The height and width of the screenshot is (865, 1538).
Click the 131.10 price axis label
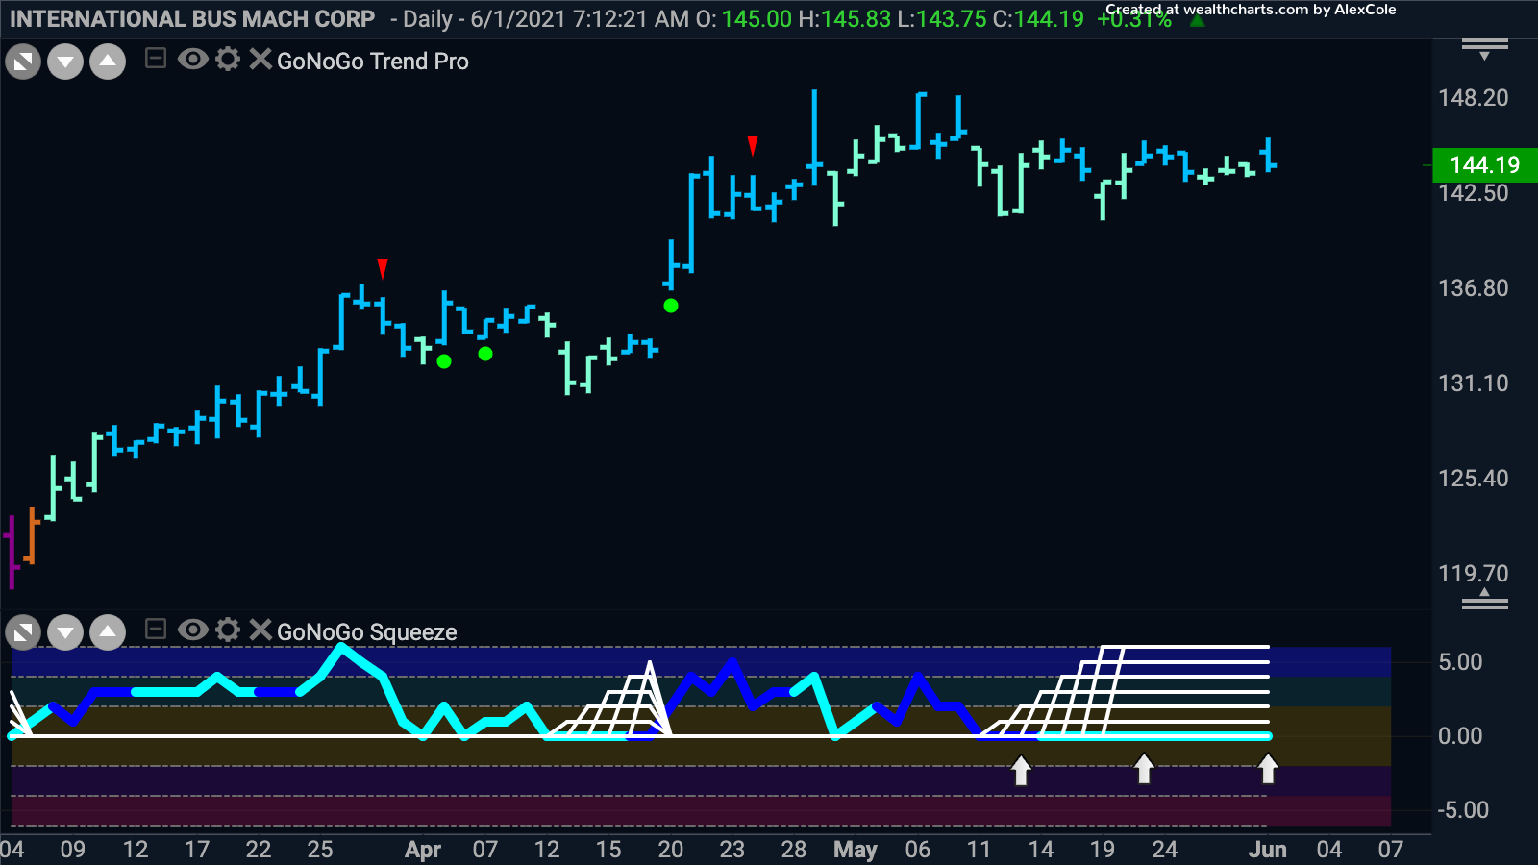[1474, 383]
